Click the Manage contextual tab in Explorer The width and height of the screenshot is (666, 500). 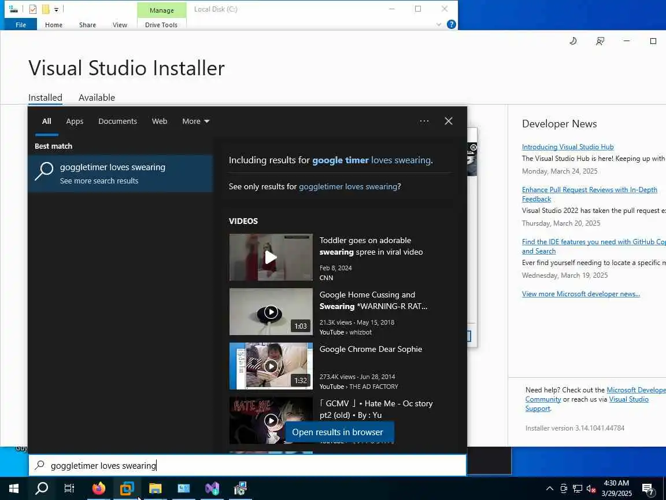pos(162,10)
